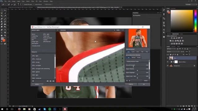Viewport: 198px width, 111px height.
Task: Click the lock icon on Background layer
Action: pos(194,66)
